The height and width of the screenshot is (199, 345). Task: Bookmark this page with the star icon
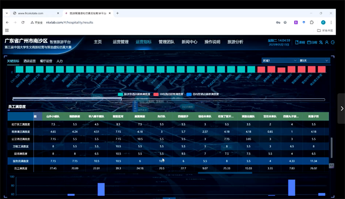click(285, 22)
